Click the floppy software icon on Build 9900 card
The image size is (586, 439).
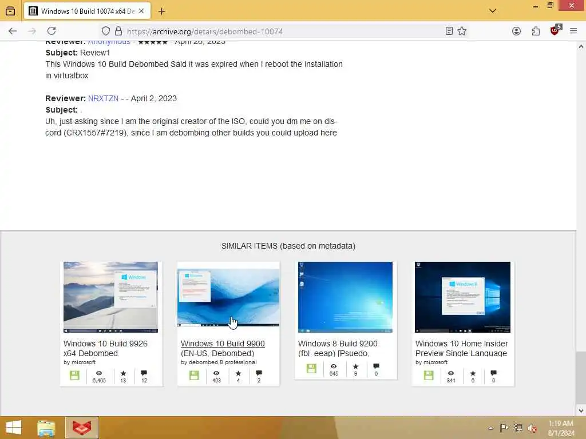tap(194, 376)
